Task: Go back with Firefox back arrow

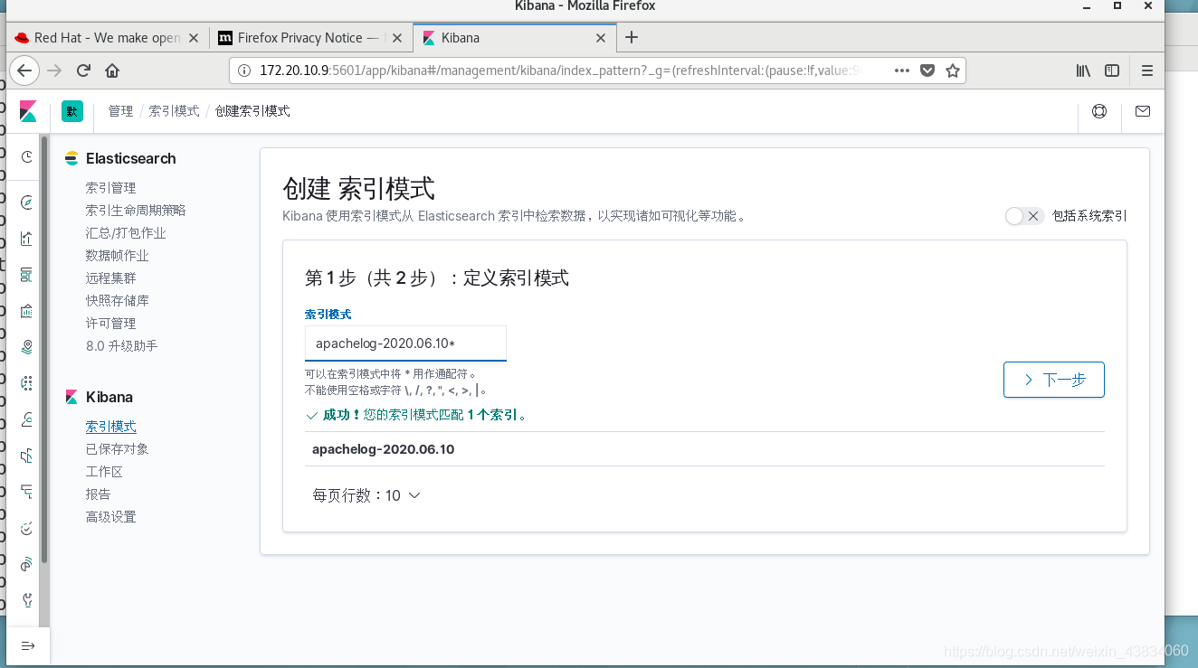Action: click(24, 71)
